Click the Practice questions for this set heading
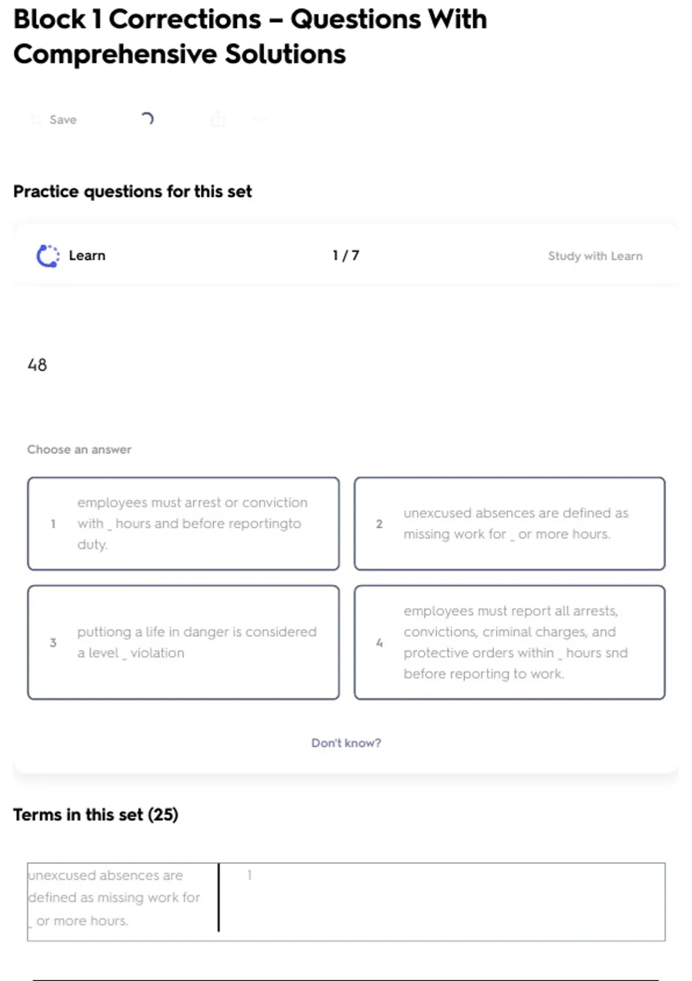 133,191
